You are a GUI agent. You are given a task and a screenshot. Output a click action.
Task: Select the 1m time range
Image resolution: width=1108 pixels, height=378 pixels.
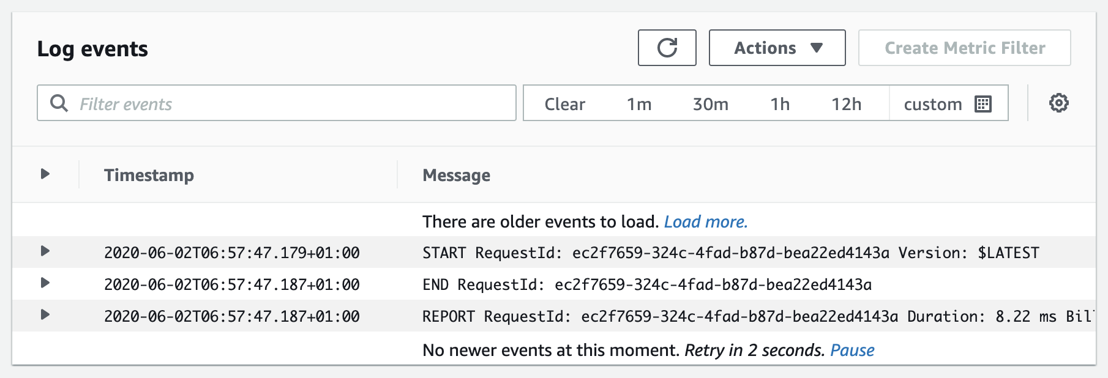click(639, 103)
